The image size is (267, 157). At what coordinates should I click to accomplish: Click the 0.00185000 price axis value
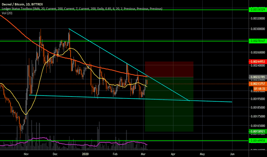click(258, 107)
